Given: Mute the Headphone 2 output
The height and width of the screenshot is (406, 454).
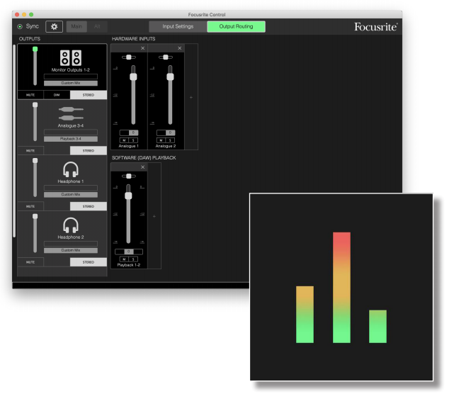Looking at the screenshot, I should point(30,262).
